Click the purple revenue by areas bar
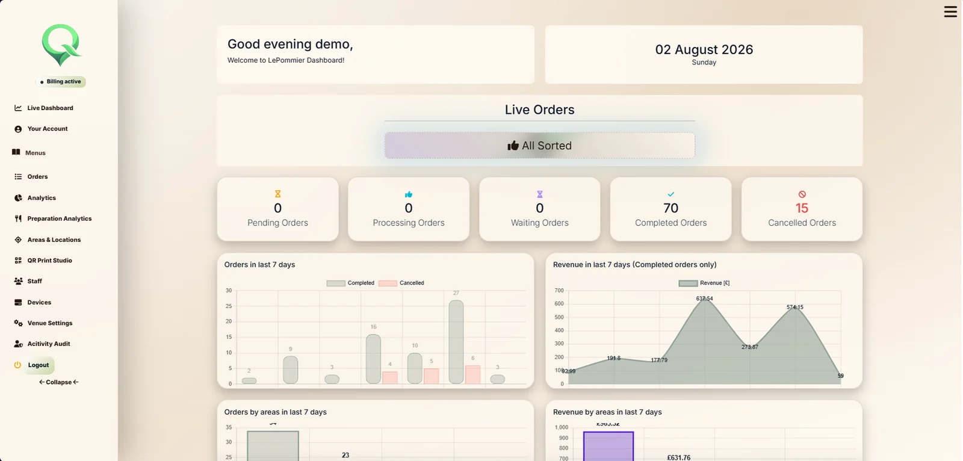The width and height of the screenshot is (963, 461). coord(608,446)
